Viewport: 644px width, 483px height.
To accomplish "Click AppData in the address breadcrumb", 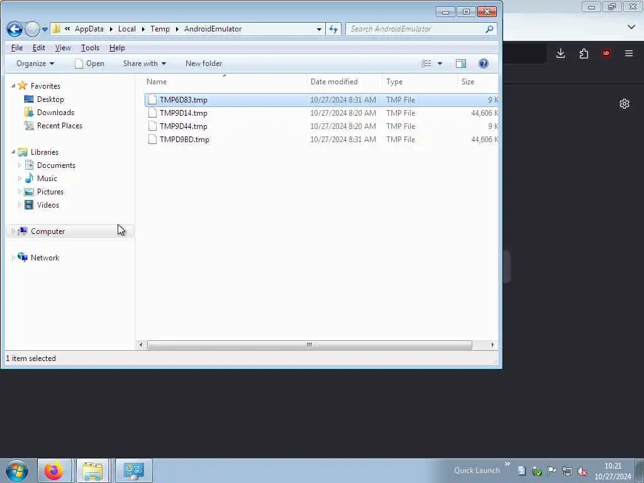I will point(89,29).
